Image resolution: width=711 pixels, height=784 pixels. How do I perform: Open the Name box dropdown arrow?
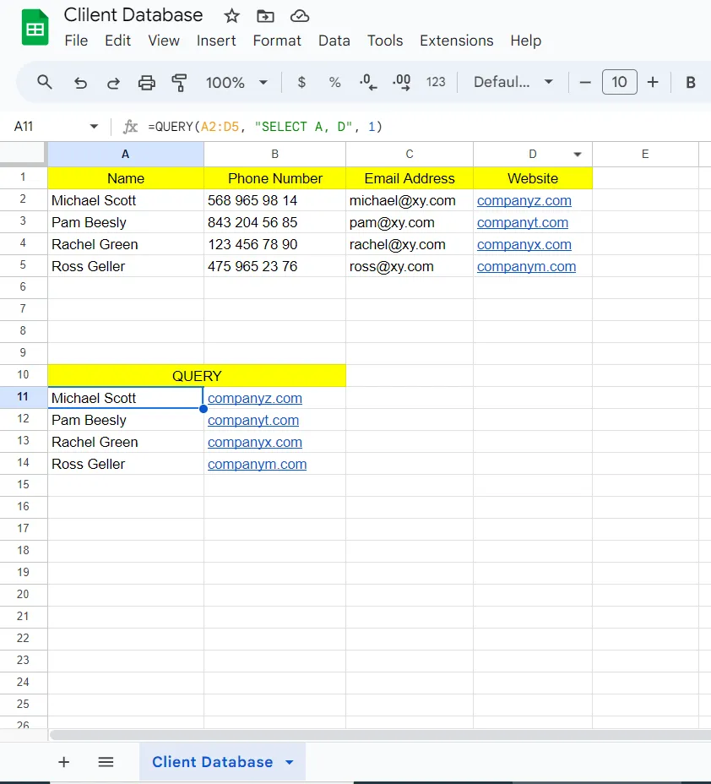click(94, 127)
